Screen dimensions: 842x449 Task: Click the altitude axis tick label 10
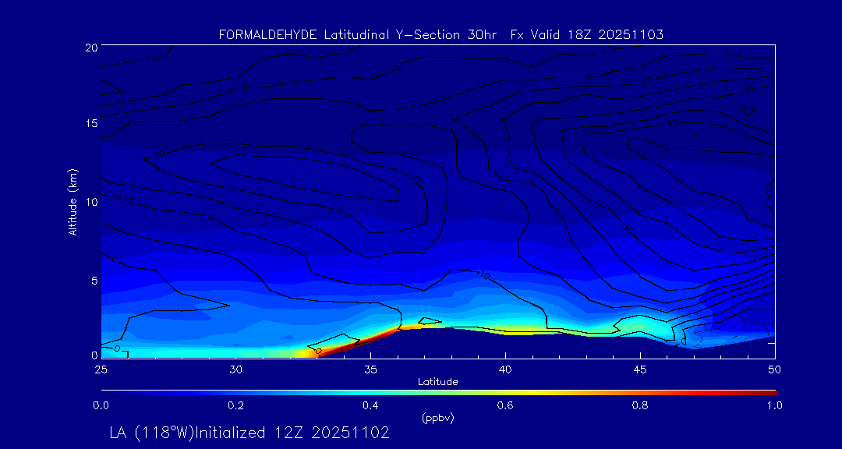pyautogui.click(x=92, y=202)
